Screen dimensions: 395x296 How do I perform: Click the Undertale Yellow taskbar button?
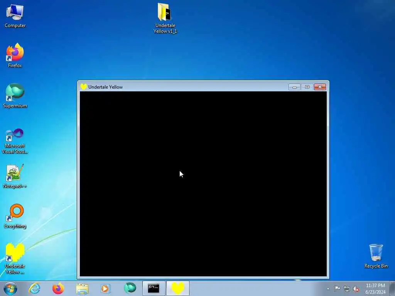click(x=177, y=288)
